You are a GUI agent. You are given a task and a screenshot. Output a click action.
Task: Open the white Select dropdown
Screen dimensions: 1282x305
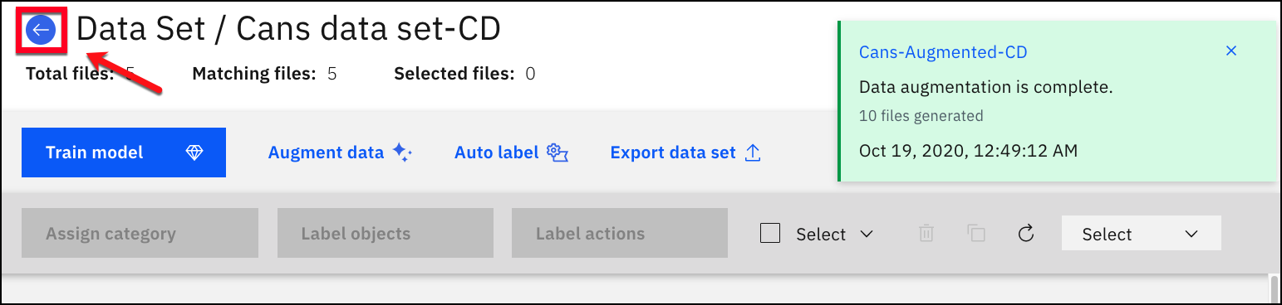coord(1141,234)
